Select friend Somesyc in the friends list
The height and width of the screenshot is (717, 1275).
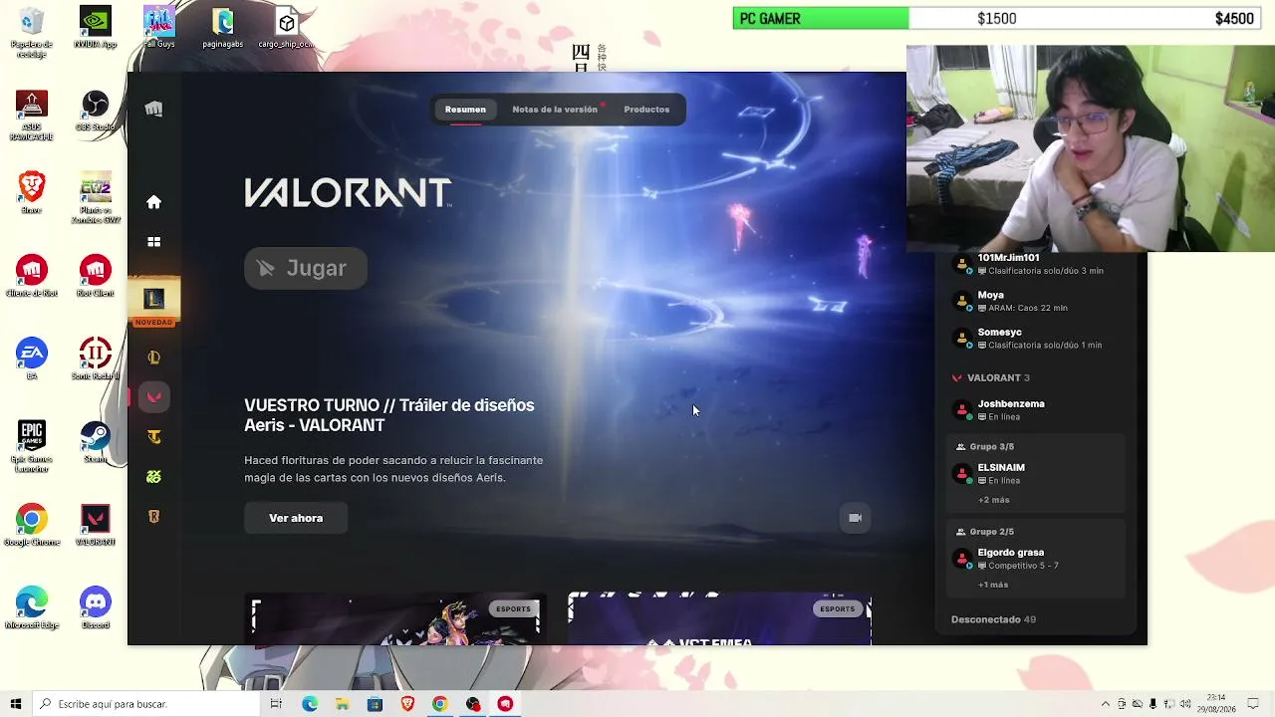(x=1036, y=339)
